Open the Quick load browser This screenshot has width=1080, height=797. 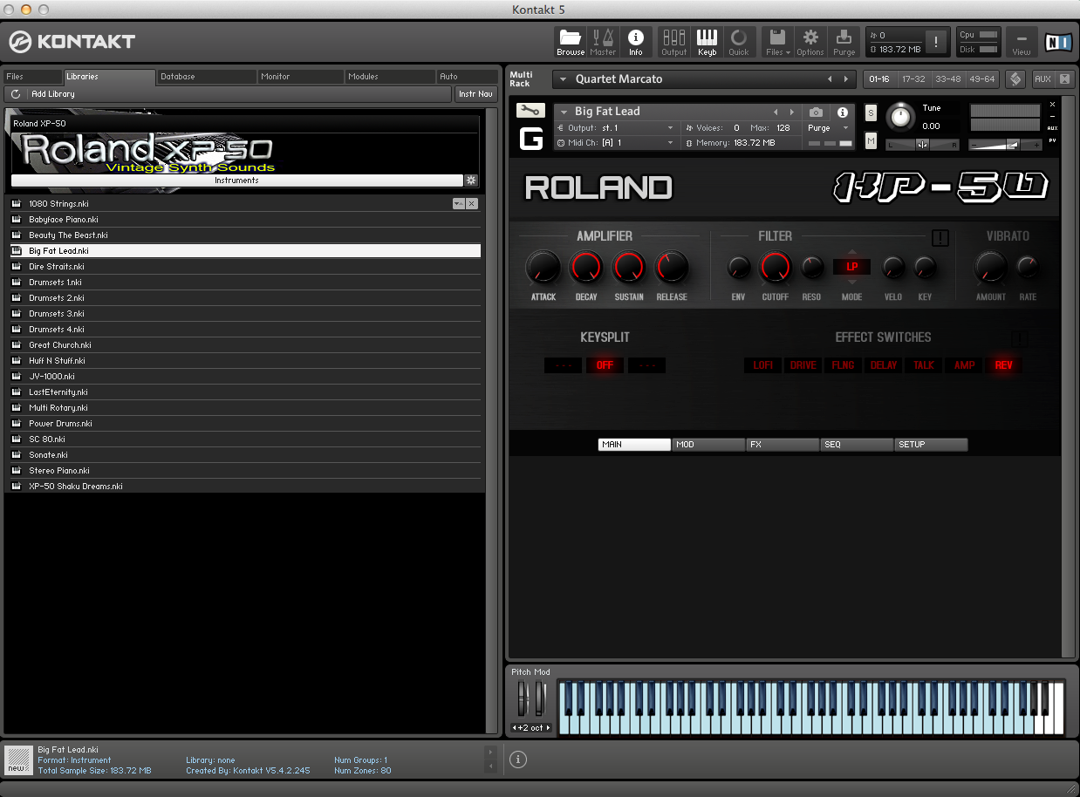point(739,41)
